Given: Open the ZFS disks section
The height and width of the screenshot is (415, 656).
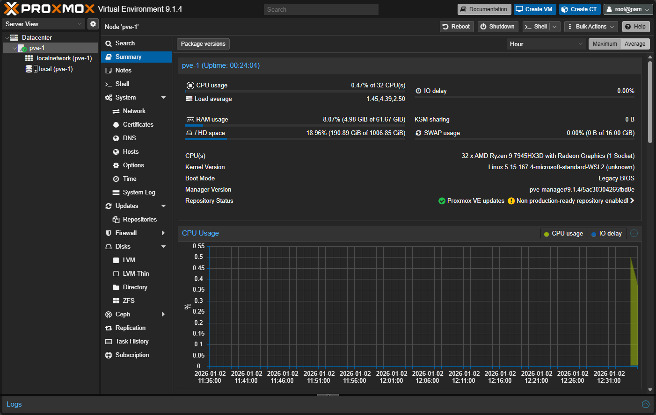Looking at the screenshot, I should [x=128, y=301].
